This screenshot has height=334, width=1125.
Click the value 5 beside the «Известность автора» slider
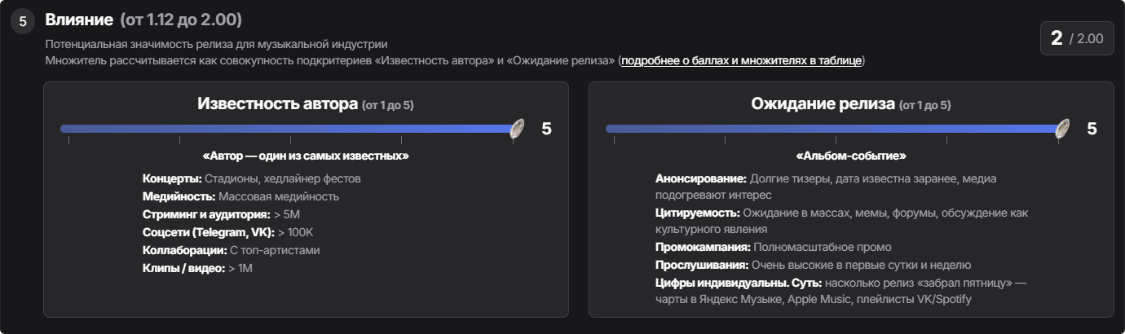click(546, 129)
